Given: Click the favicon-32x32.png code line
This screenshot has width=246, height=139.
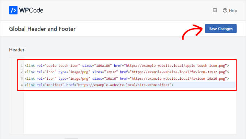Looking at the screenshot, I should click(127, 72).
